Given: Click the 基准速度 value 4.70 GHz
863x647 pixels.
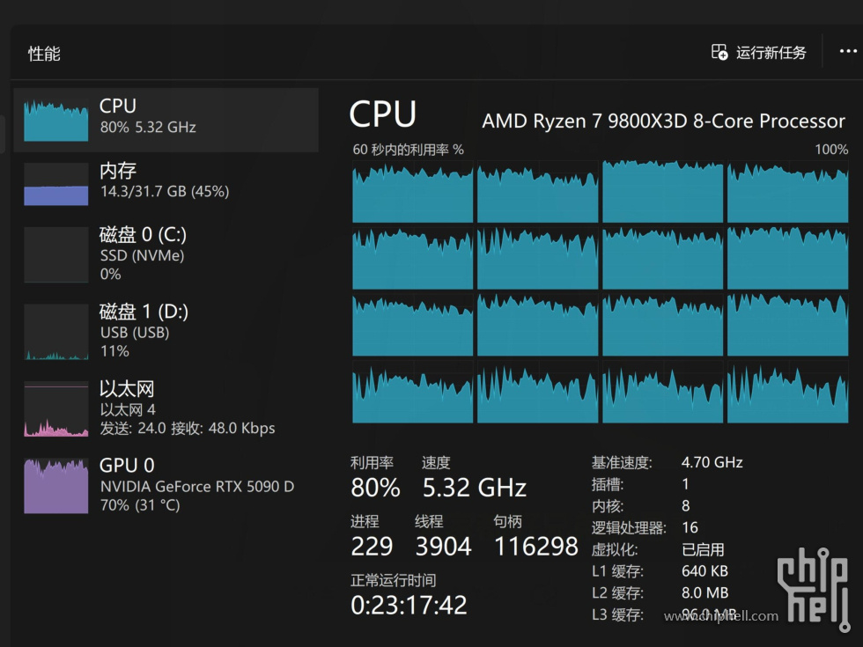Looking at the screenshot, I should tap(712, 462).
